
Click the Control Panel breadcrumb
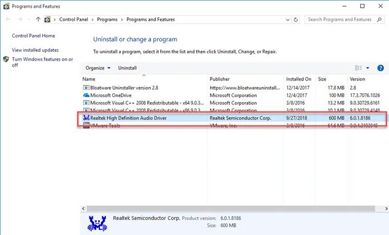[73, 19]
